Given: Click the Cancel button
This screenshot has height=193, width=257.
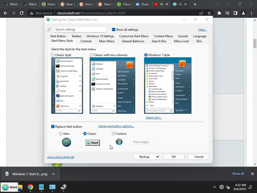Looking at the screenshot, I should point(199,157).
